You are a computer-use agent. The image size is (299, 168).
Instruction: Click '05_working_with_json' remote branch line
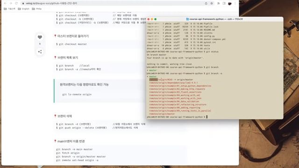(x=175, y=98)
